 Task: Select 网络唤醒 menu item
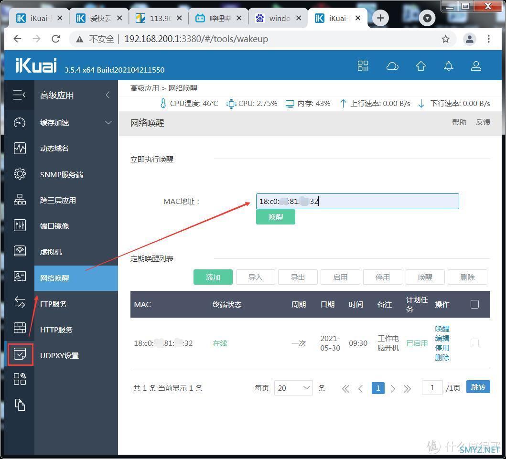[x=76, y=278]
